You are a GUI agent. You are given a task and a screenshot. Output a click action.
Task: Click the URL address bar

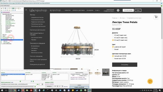tap(80, 3)
